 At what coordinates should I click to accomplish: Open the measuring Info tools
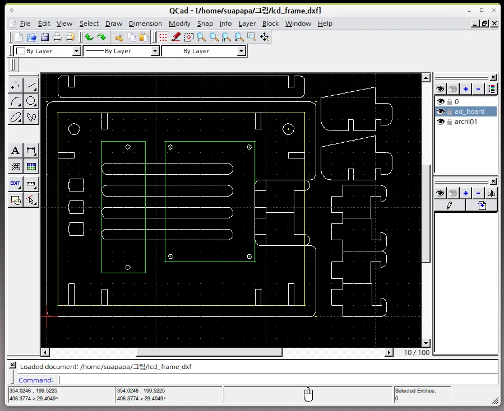[31, 184]
